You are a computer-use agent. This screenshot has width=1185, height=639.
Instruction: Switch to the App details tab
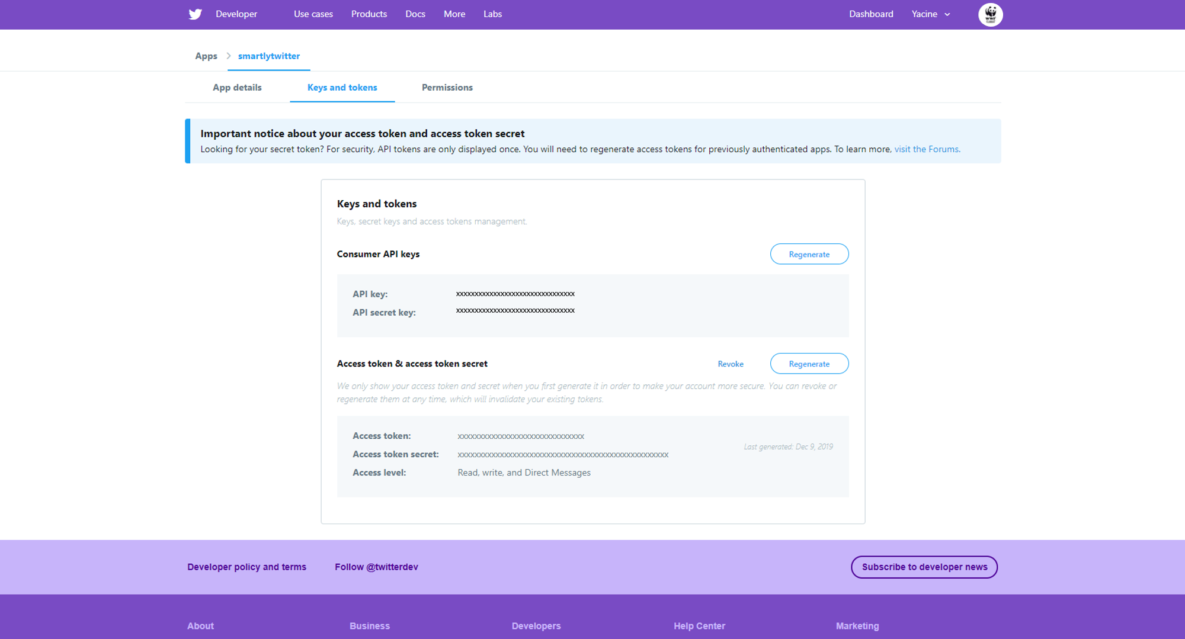pyautogui.click(x=237, y=88)
